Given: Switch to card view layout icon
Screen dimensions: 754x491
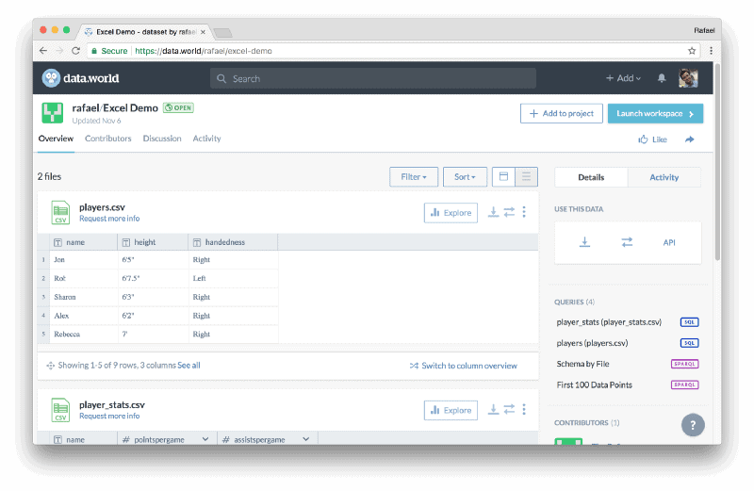Looking at the screenshot, I should (x=503, y=177).
